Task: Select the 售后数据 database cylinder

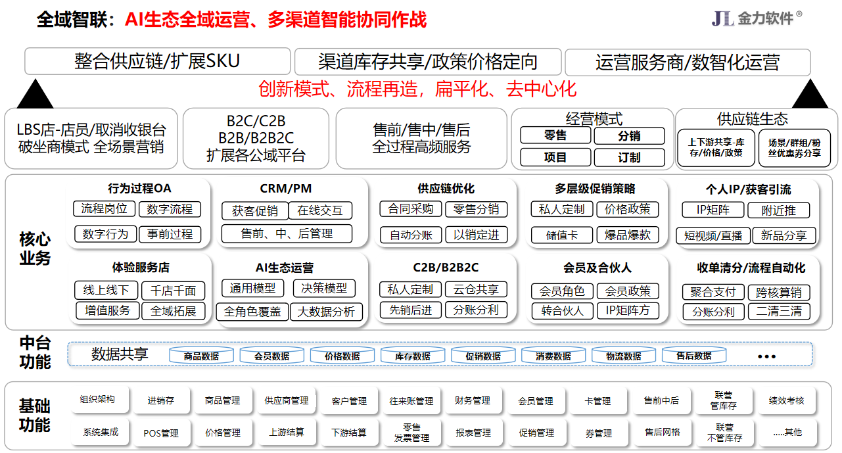Action: 693,356
